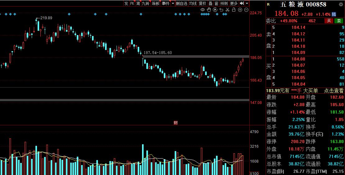Open settings gear next to 五粮液 000858
Viewport: 345px width, 175px height.
point(341,4)
